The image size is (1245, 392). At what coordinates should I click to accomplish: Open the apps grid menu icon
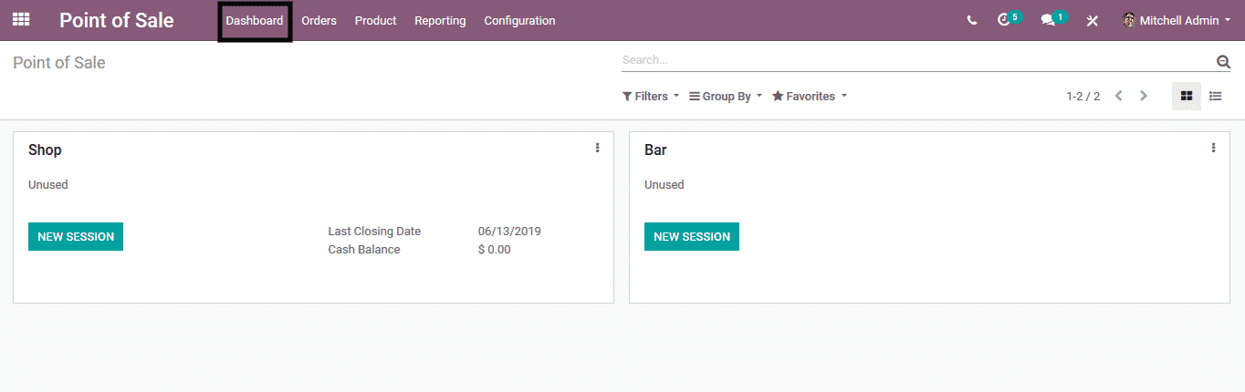21,19
